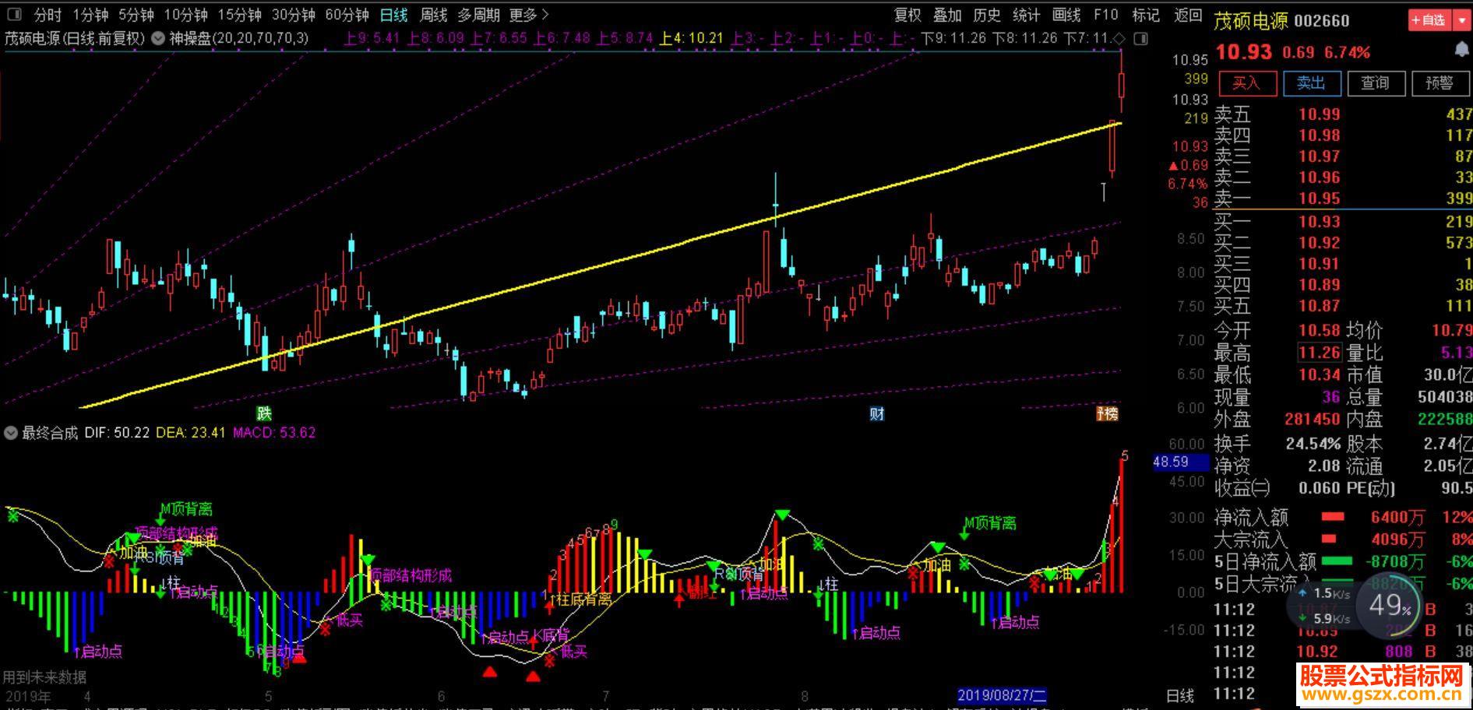Click the alert bell icon

coord(1462,50)
